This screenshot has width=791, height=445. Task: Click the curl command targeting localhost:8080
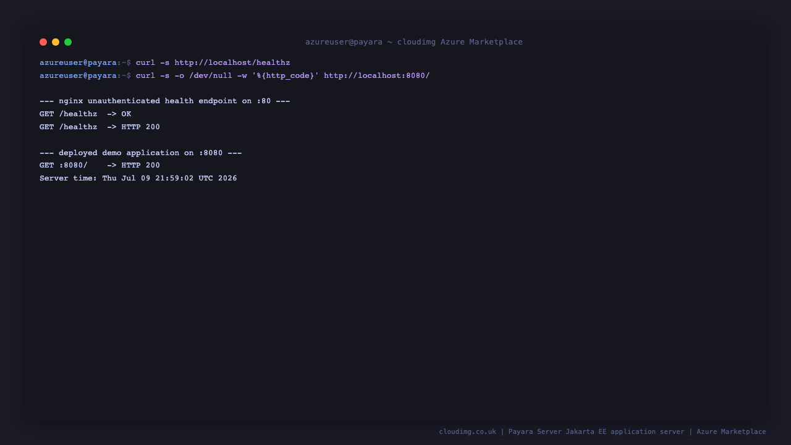click(x=283, y=76)
